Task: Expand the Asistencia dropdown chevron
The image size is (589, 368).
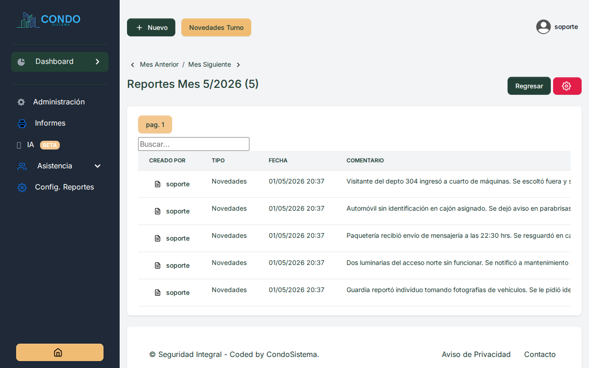Action: (x=98, y=166)
